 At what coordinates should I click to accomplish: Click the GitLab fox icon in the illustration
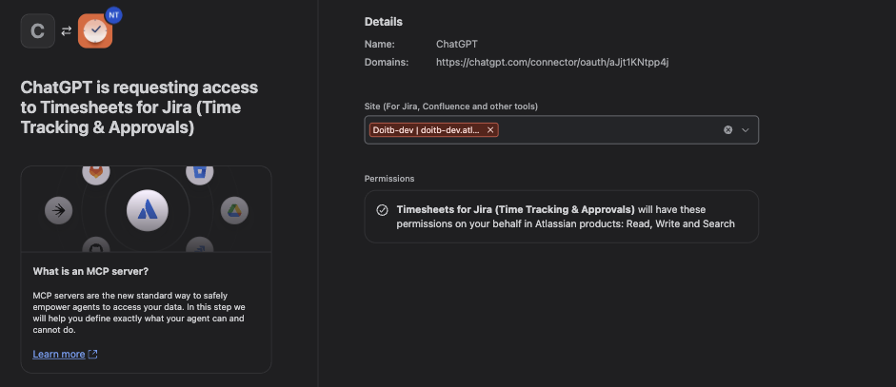pyautogui.click(x=96, y=173)
